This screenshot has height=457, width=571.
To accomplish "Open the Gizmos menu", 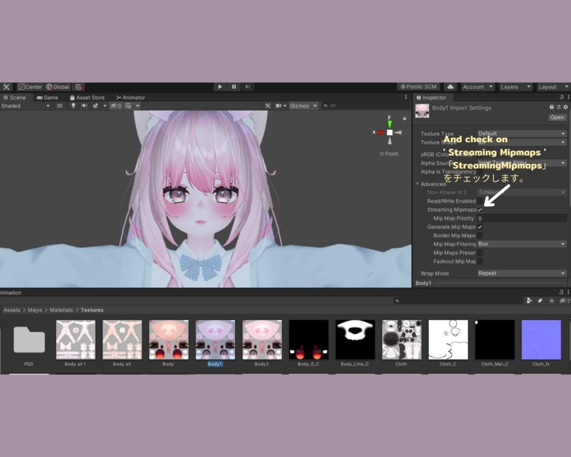I will coord(299,105).
